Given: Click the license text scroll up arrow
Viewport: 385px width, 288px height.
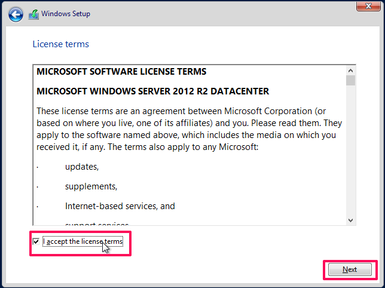Looking at the screenshot, I should point(350,71).
